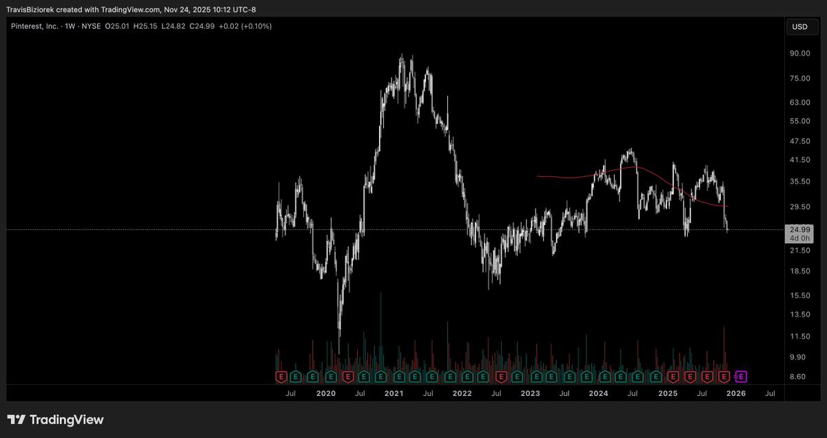Click the 15.50 price axis label
The height and width of the screenshot is (438, 827).
(799, 295)
